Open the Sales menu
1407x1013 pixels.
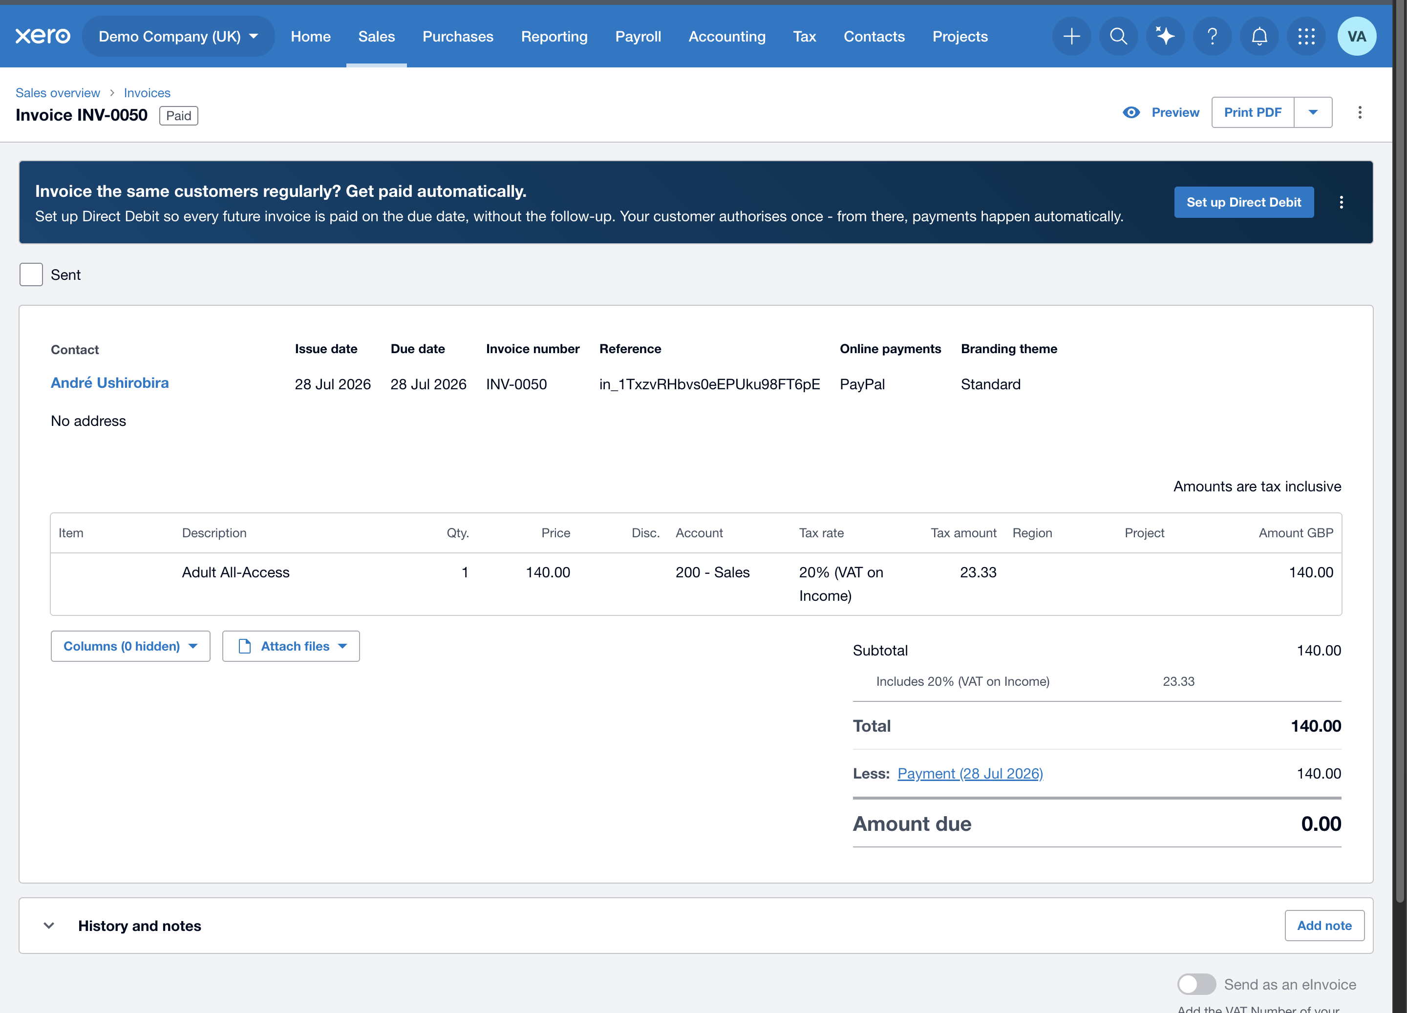point(377,36)
